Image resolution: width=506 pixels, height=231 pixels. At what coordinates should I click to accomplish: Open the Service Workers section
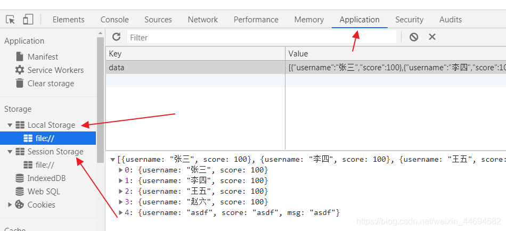coord(55,70)
